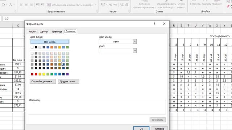The image size is (232, 130).
Task: Select the cell with 264,93
Action: pyautogui.click(x=18, y=72)
